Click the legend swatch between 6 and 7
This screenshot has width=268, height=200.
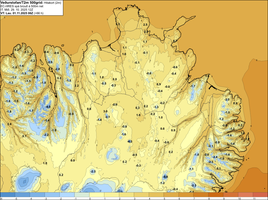[186, 195]
